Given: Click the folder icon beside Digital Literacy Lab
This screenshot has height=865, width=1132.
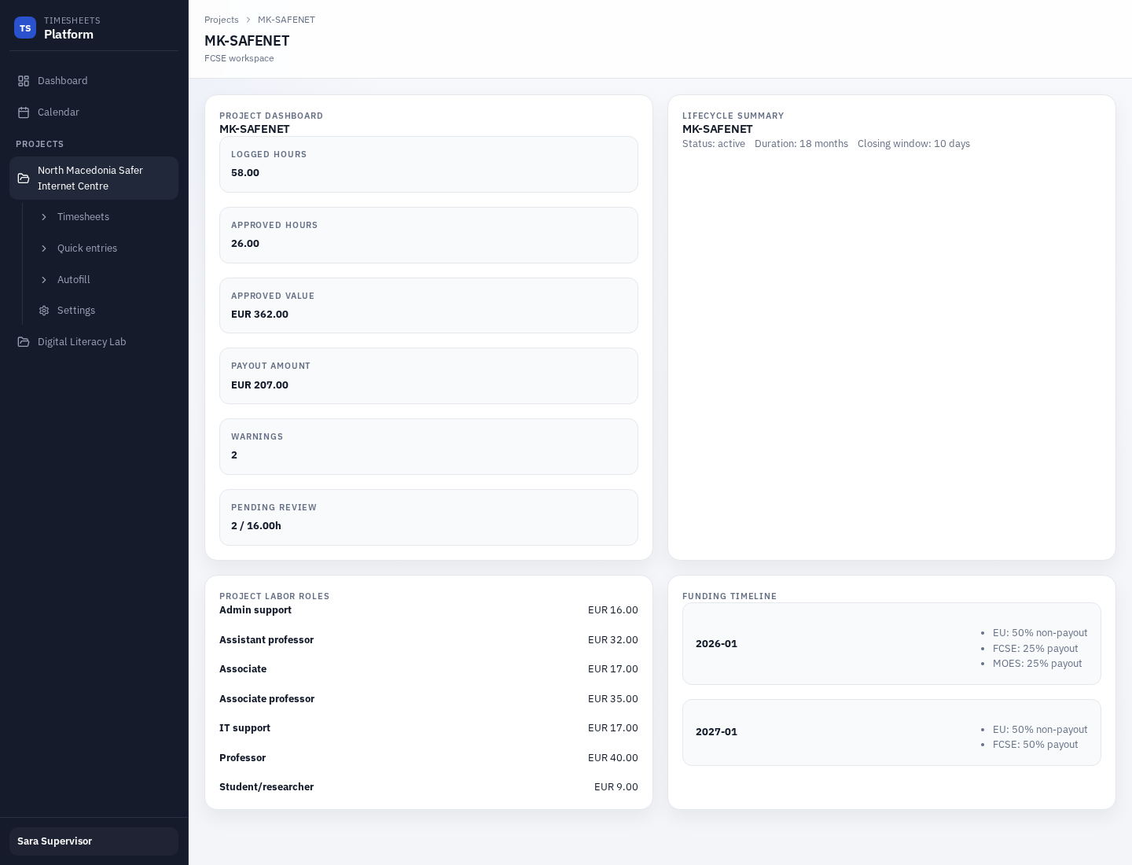Looking at the screenshot, I should (24, 342).
